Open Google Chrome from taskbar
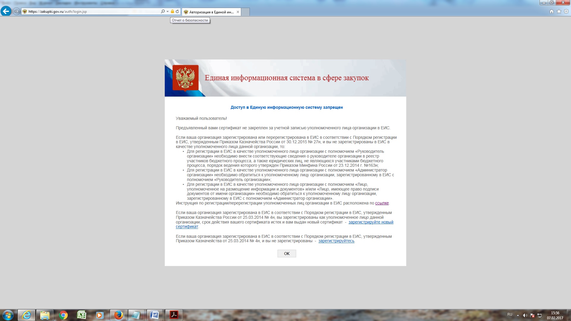571x321 pixels. pos(63,315)
